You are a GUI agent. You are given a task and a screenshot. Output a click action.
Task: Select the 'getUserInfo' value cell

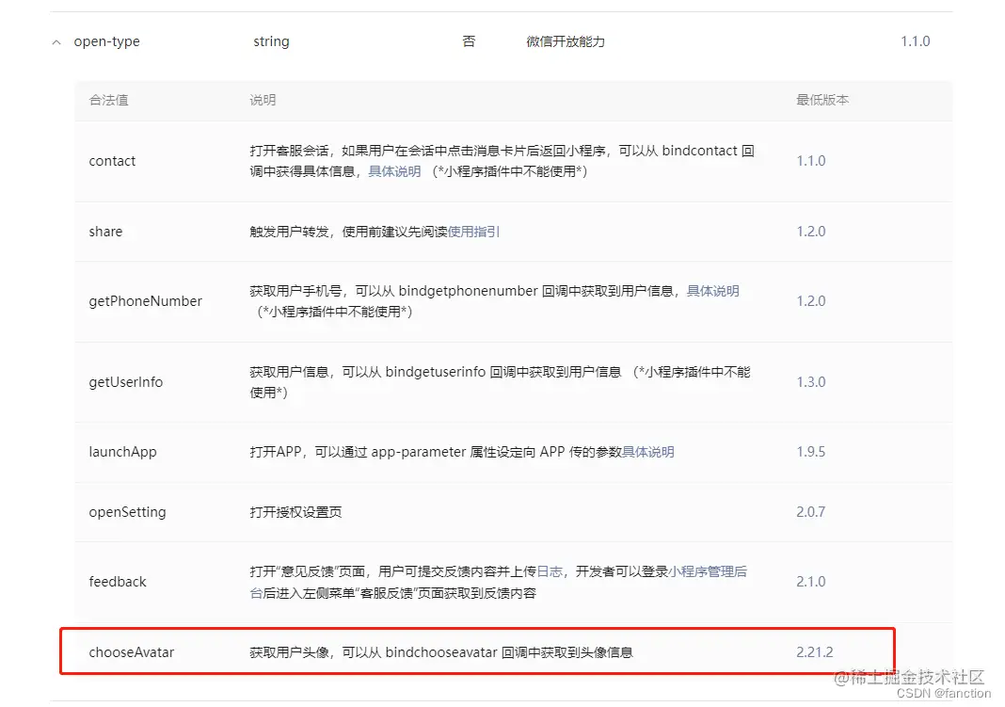(x=126, y=382)
